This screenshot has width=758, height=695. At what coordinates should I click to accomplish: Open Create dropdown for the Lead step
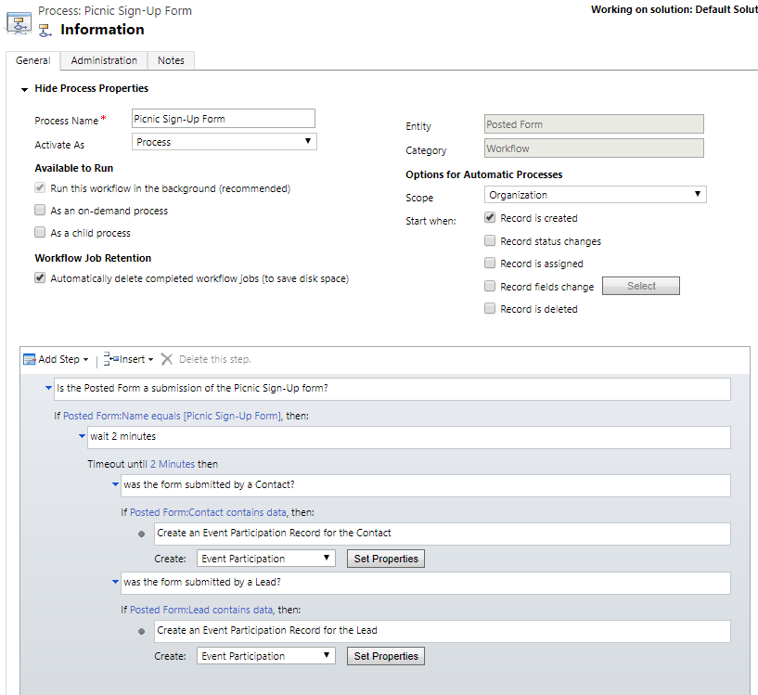coord(266,656)
